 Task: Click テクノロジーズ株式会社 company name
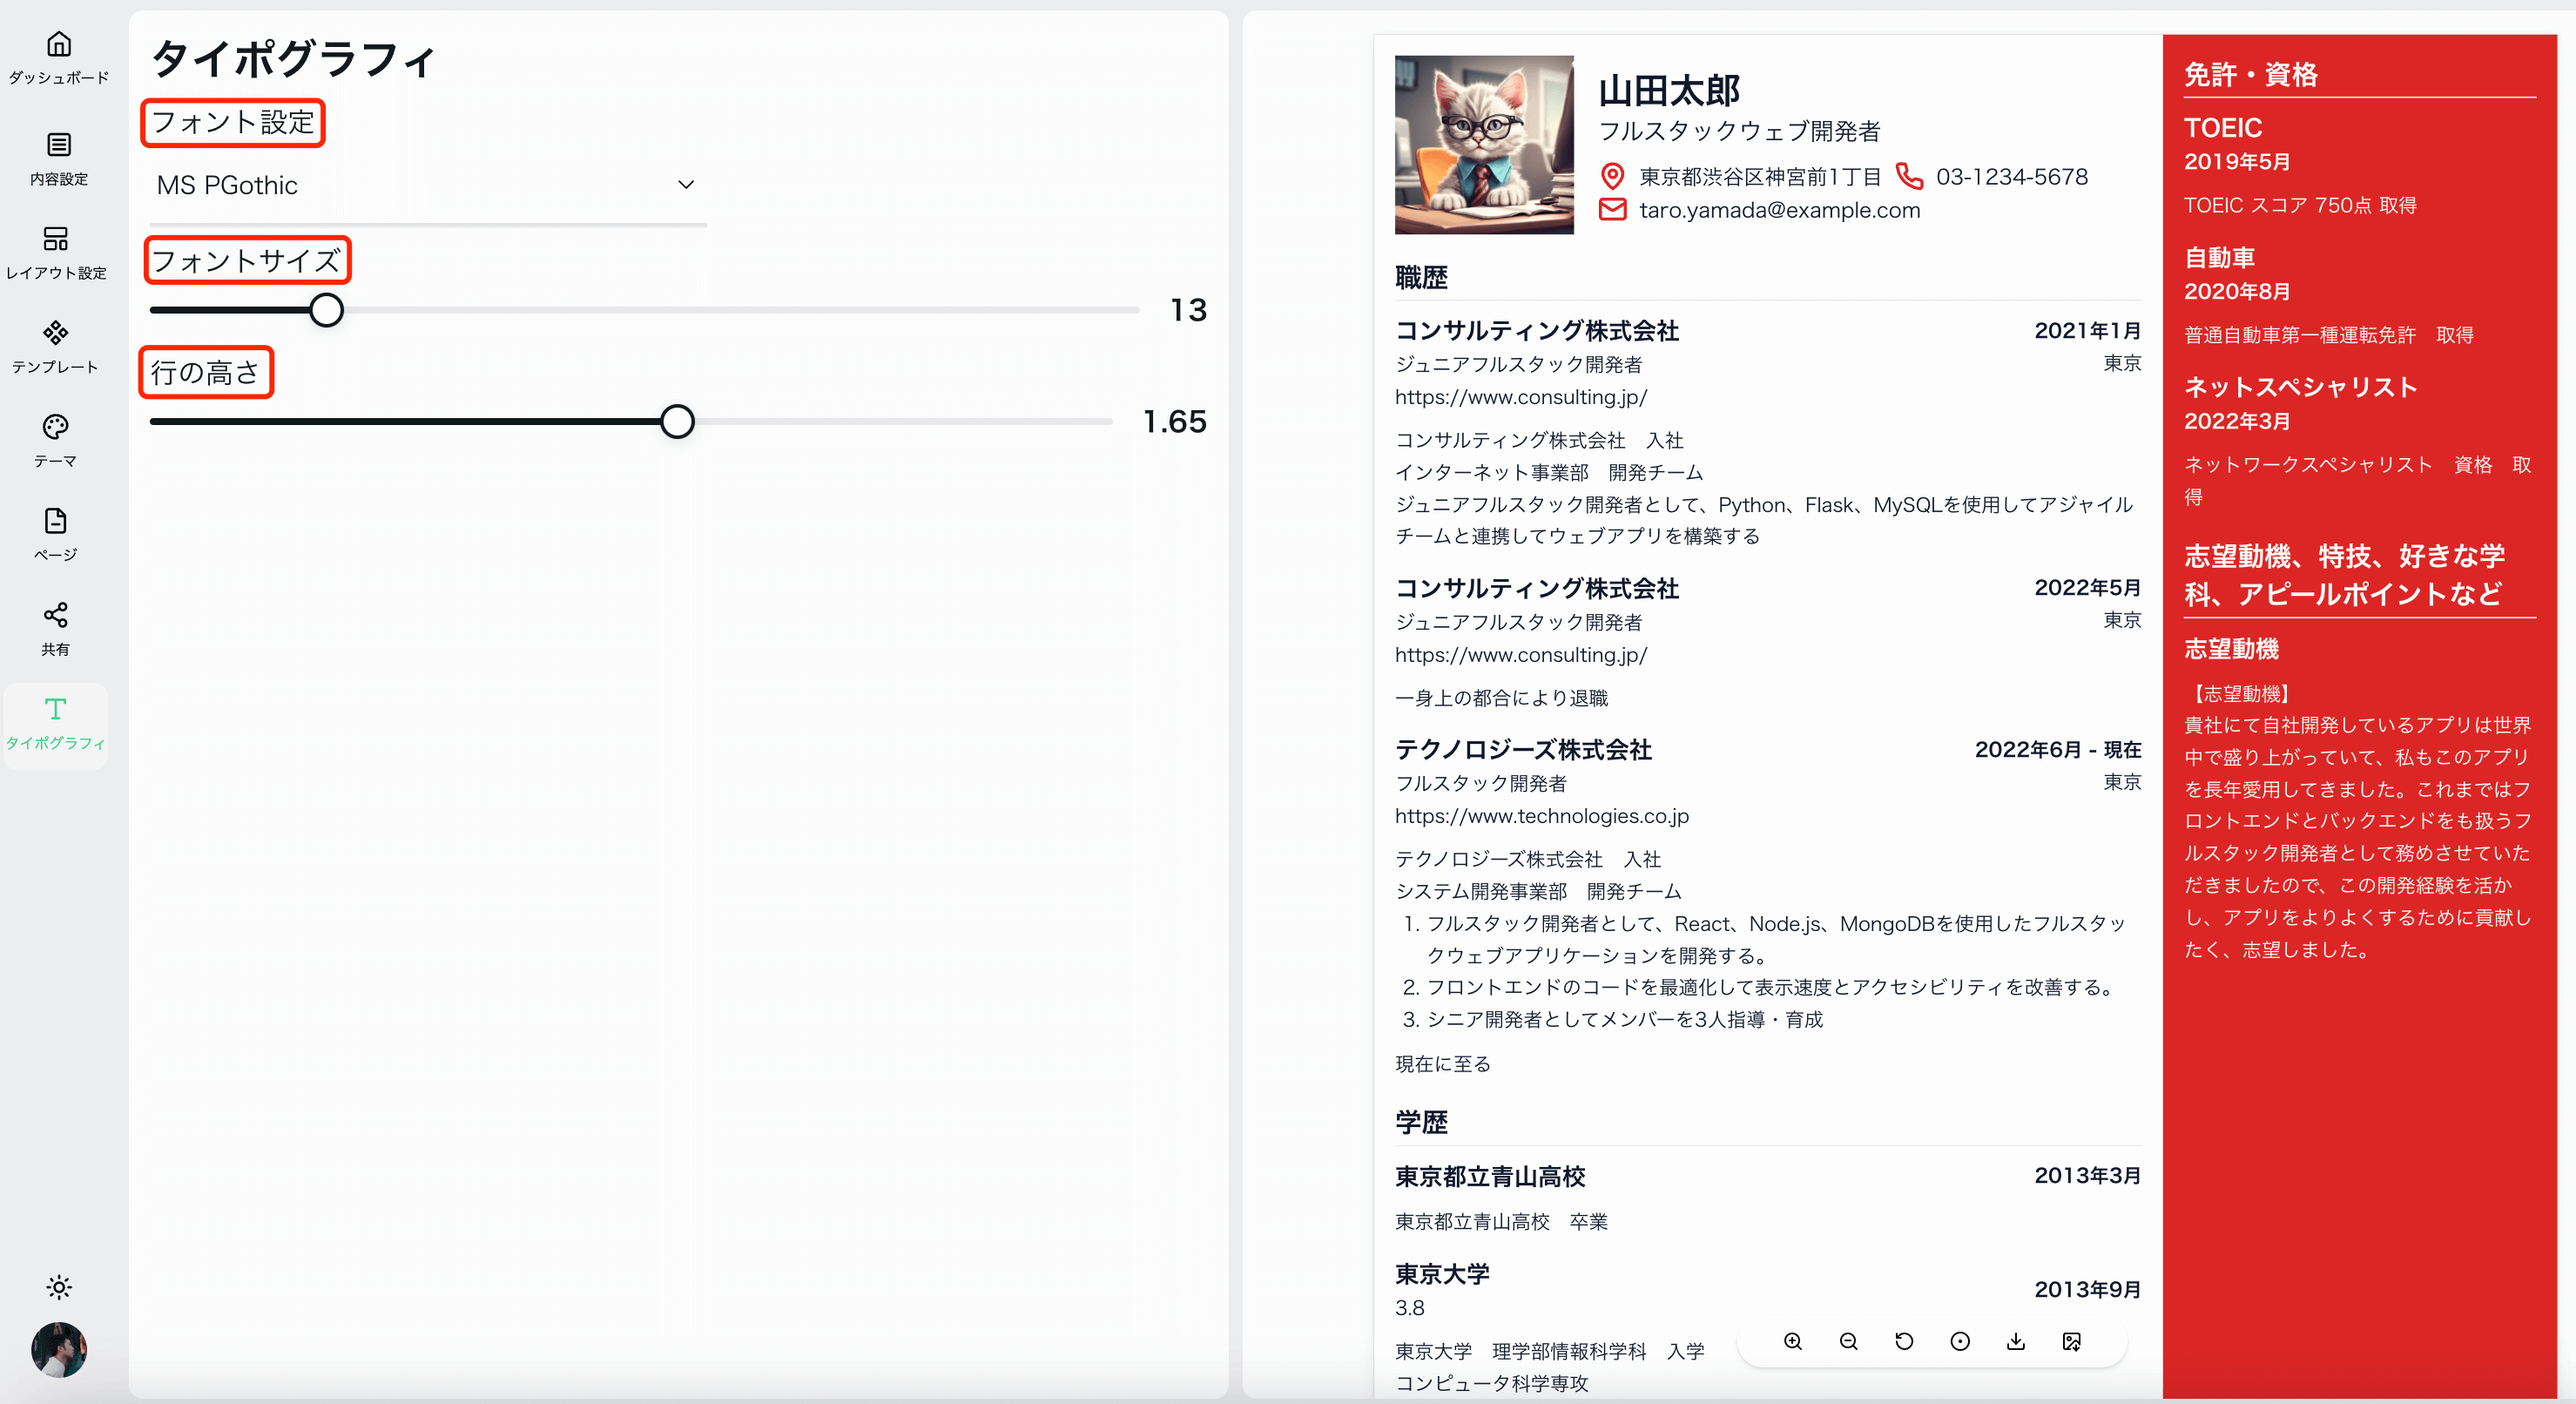tap(1523, 750)
